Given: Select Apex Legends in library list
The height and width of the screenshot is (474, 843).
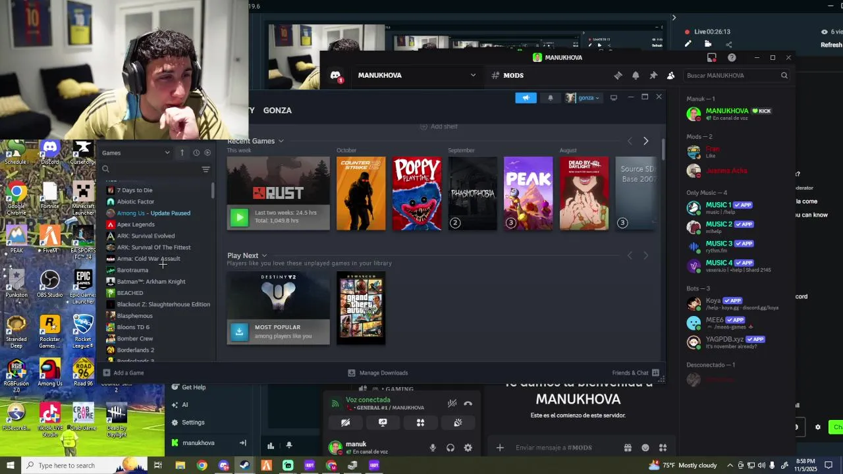Looking at the screenshot, I should pos(136,224).
